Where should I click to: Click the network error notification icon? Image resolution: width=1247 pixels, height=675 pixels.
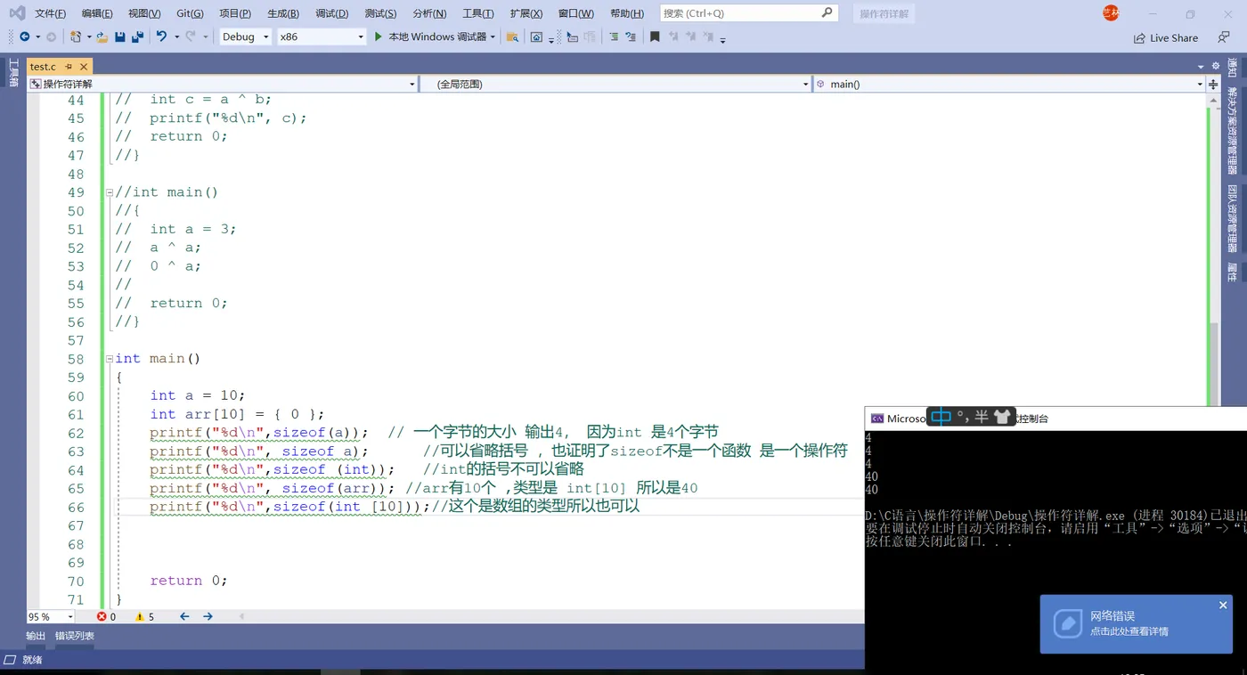pyautogui.click(x=1067, y=623)
